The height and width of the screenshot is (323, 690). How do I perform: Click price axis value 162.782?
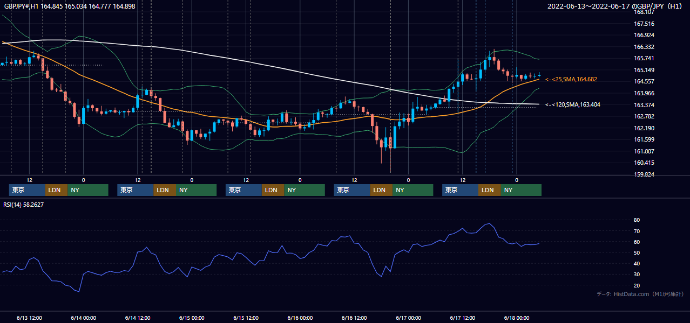644,116
